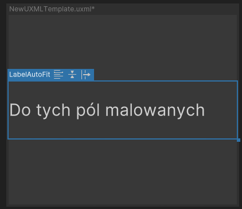
Task: Click the text align left icon
Action: coord(58,75)
